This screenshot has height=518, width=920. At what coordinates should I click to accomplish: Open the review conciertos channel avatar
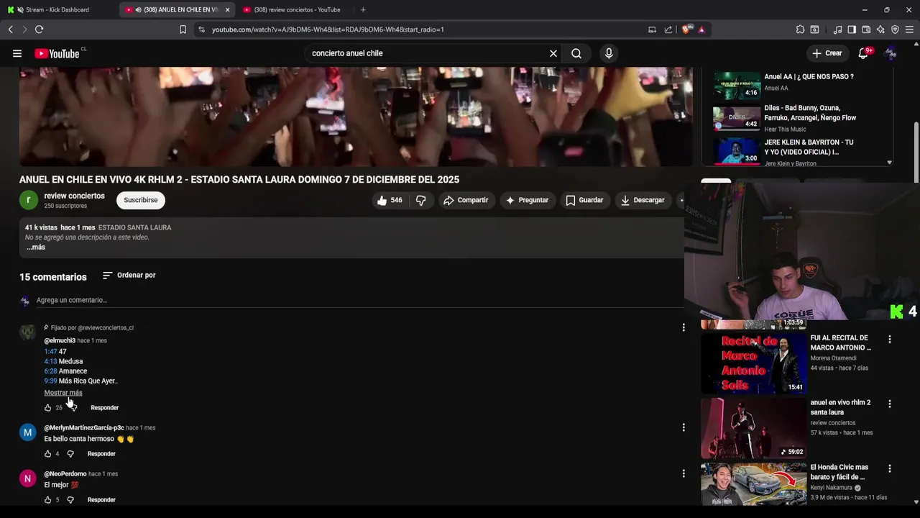[29, 200]
